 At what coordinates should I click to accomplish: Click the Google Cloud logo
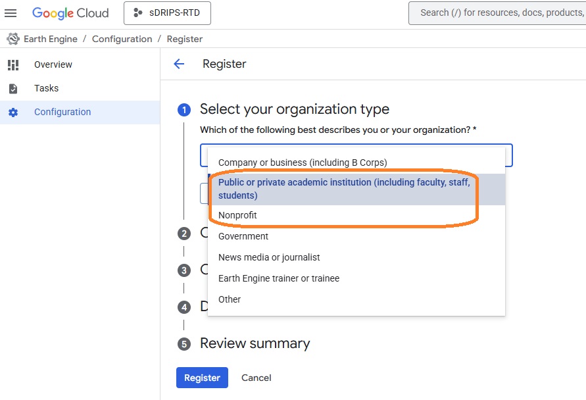[70, 13]
